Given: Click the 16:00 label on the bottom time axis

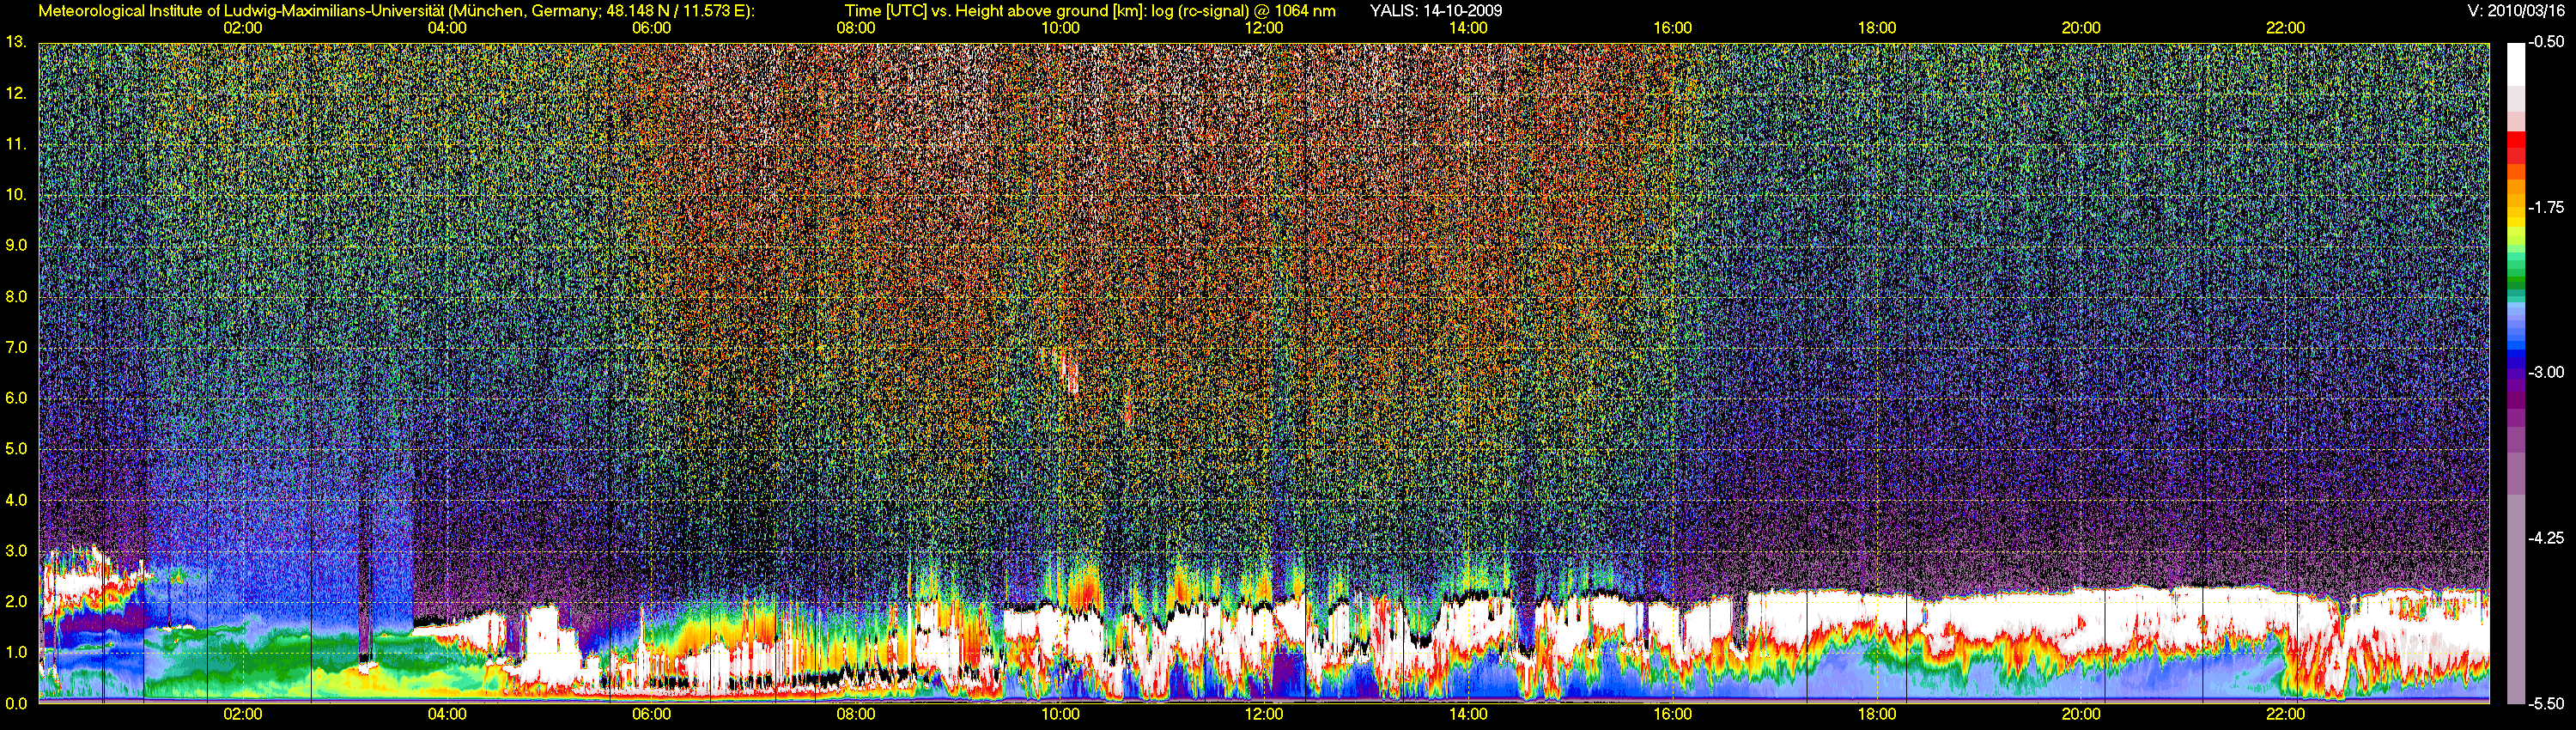Looking at the screenshot, I should coord(1673,714).
